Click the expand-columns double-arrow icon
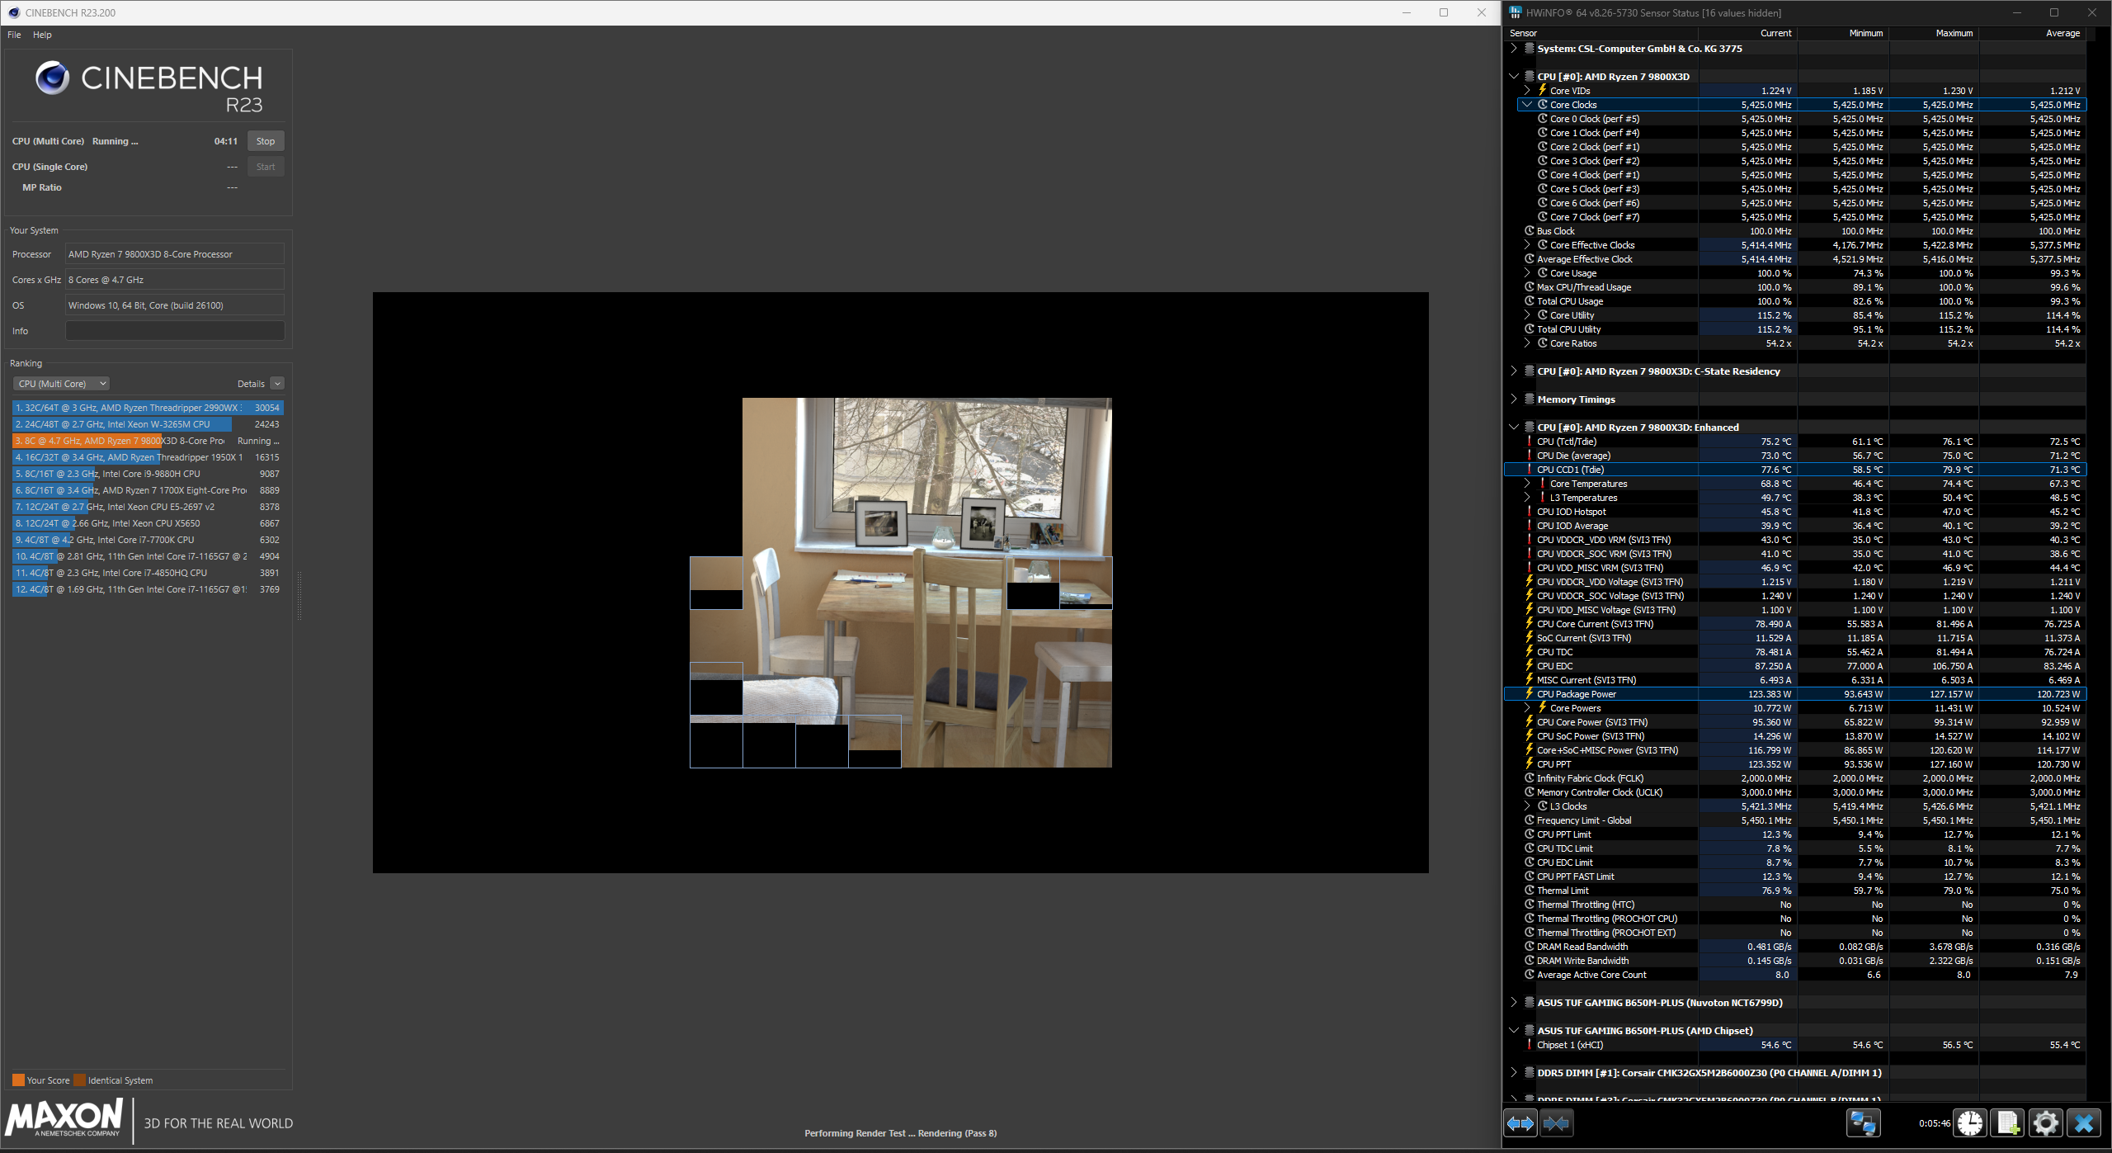The height and width of the screenshot is (1153, 2112). click(1521, 1123)
